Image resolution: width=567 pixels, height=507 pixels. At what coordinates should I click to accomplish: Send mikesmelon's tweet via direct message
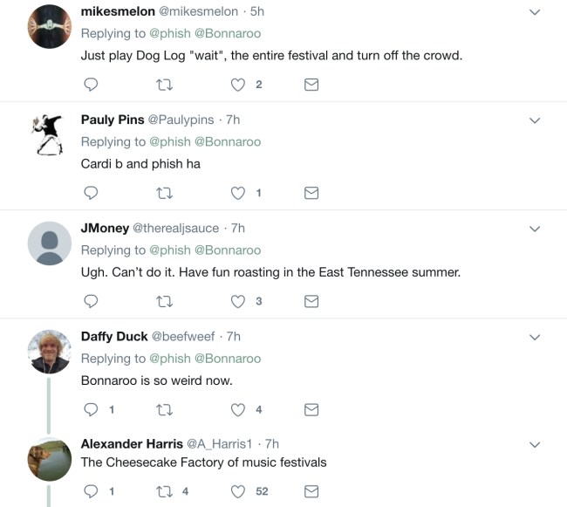point(311,85)
